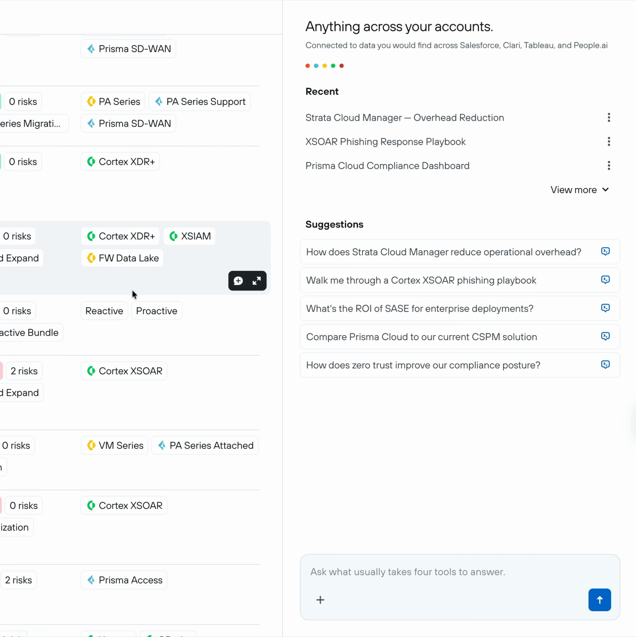Click the add comment icon on hovered row
The height and width of the screenshot is (637, 636).
tap(238, 281)
